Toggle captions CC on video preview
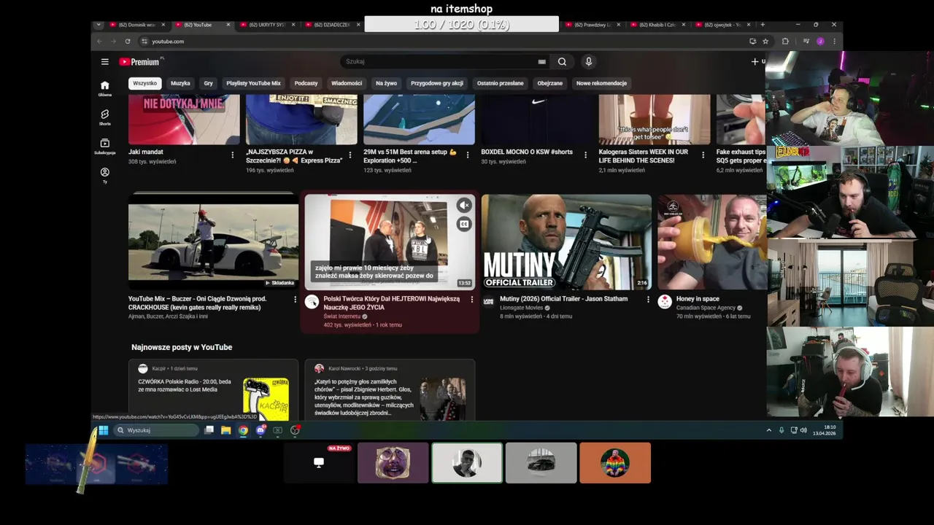Image resolution: width=934 pixels, height=525 pixels. pyautogui.click(x=464, y=225)
